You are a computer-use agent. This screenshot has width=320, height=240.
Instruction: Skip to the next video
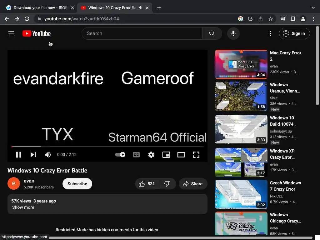coord(33,155)
